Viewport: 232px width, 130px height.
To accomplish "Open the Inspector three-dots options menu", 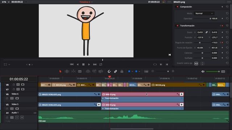I will coord(229,2).
